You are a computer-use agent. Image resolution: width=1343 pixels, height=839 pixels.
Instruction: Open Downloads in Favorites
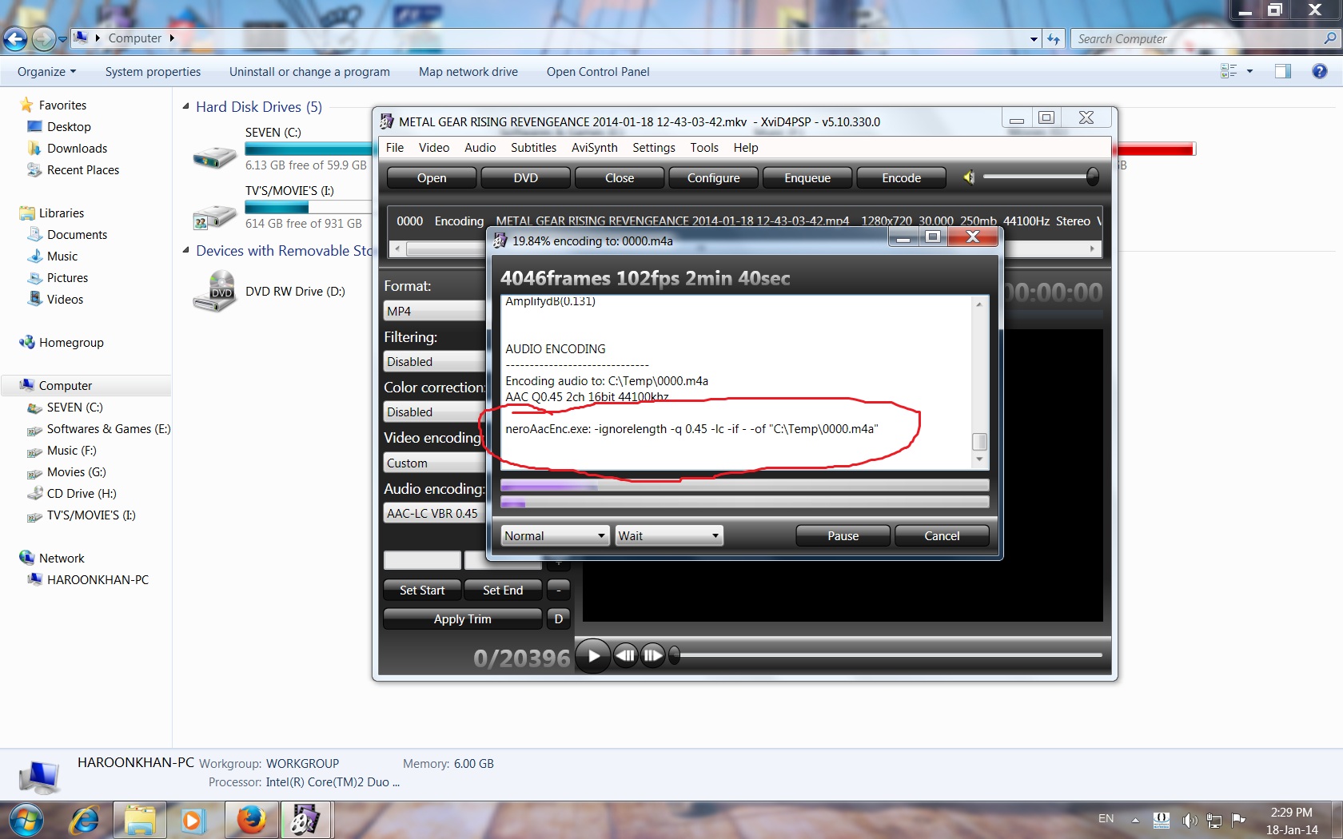(x=77, y=148)
